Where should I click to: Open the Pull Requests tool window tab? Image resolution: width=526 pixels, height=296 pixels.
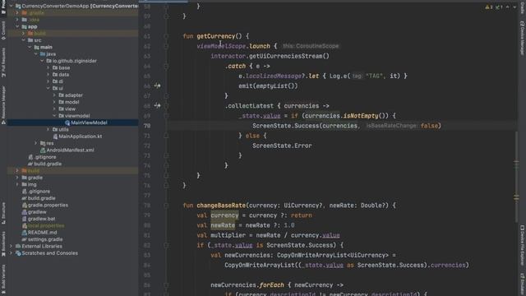tap(3, 62)
